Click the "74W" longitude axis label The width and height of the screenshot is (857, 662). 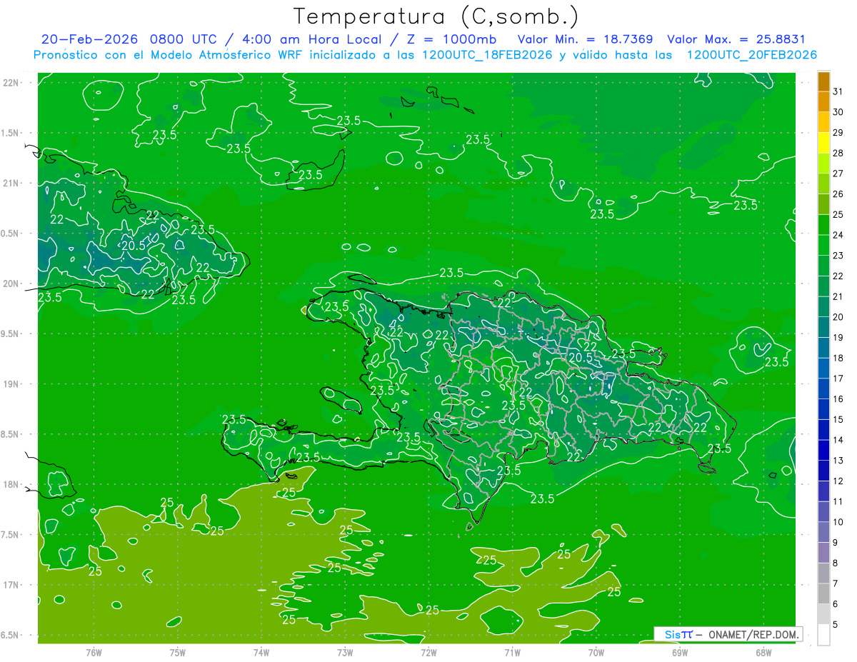coord(261,653)
